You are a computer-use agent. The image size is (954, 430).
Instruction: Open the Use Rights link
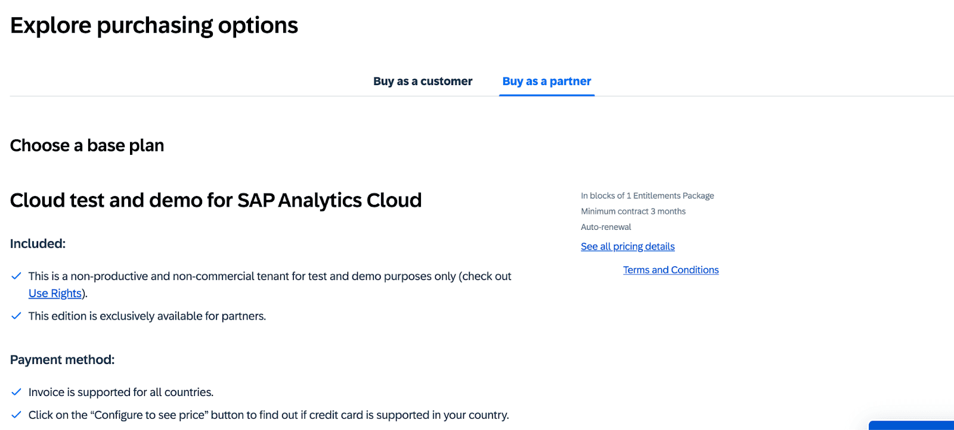click(x=55, y=293)
